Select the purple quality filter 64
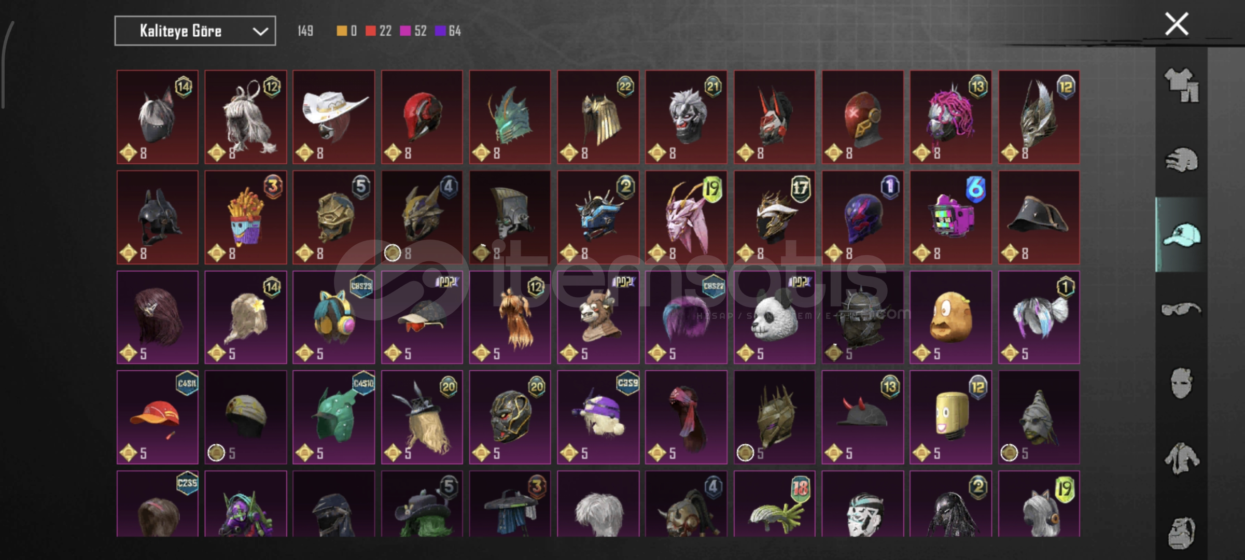Image resolution: width=1245 pixels, height=560 pixels. tap(448, 31)
